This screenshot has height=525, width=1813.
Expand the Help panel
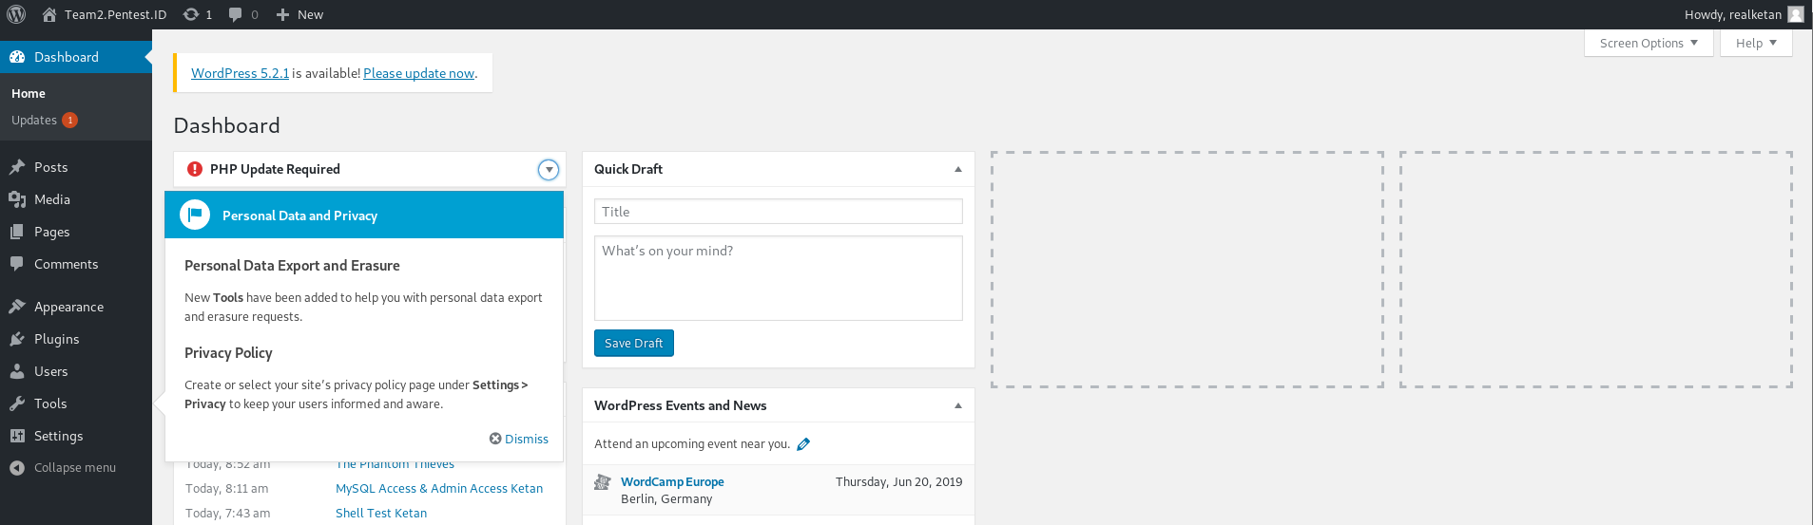click(x=1756, y=43)
